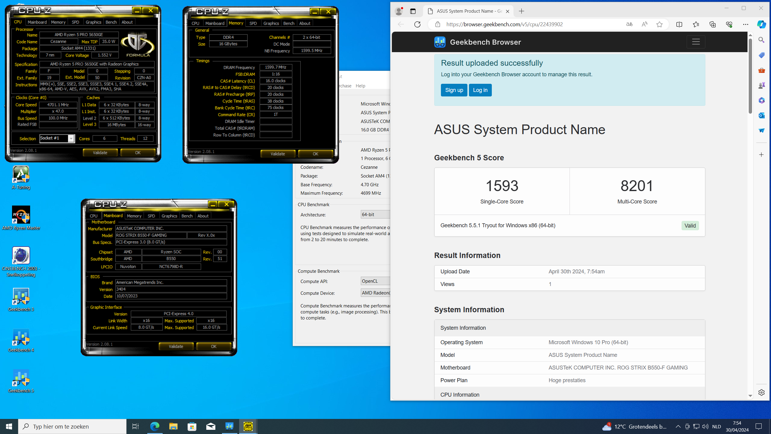771x434 pixels.
Task: View site information lock icon
Action: click(x=438, y=24)
